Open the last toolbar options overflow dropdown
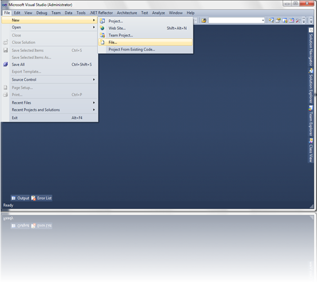The width and height of the screenshot is (317, 282). 311,21
